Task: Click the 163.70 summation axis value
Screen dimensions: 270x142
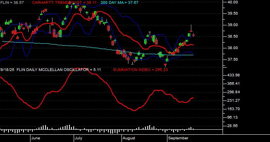Action: [233, 109]
